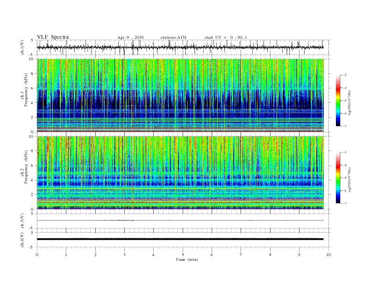Click the '-3' tick on ch.1 color bar
Screen dimensions: 370x286
coord(344,75)
